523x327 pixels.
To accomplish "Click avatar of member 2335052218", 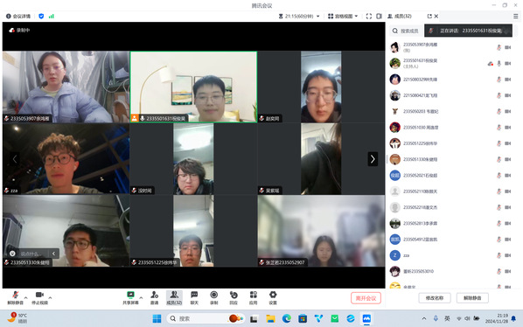I will coord(395,207).
